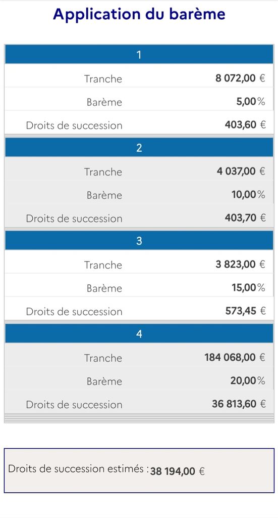The image size is (278, 518).
Task: Select the blue header for bracket 1
Action: tap(139, 55)
